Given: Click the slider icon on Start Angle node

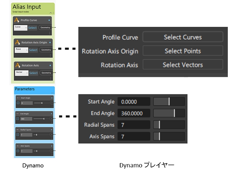Looking at the screenshot, I should [x=18, y=98].
